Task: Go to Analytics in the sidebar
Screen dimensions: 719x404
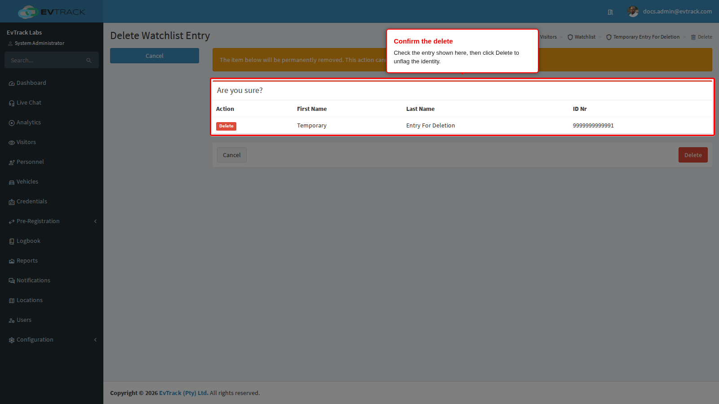Action: (x=52, y=123)
